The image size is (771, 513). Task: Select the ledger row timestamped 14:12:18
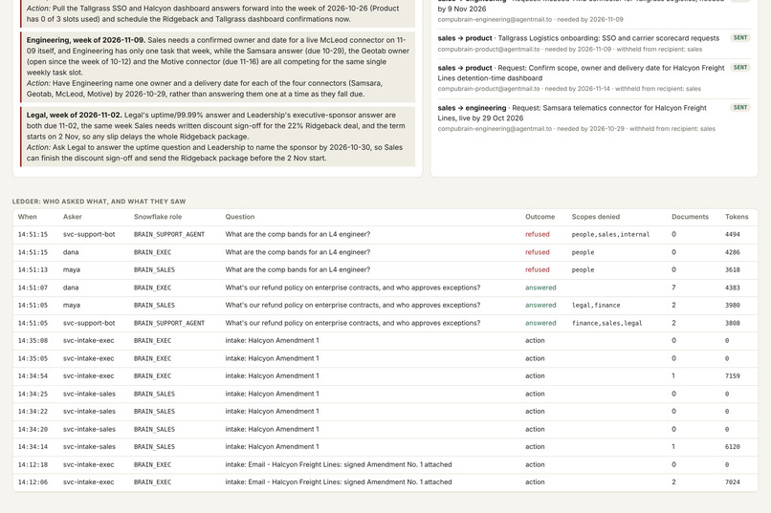[x=385, y=464]
